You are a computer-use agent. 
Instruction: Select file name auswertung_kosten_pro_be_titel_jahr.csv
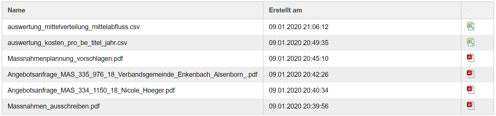coord(67,43)
